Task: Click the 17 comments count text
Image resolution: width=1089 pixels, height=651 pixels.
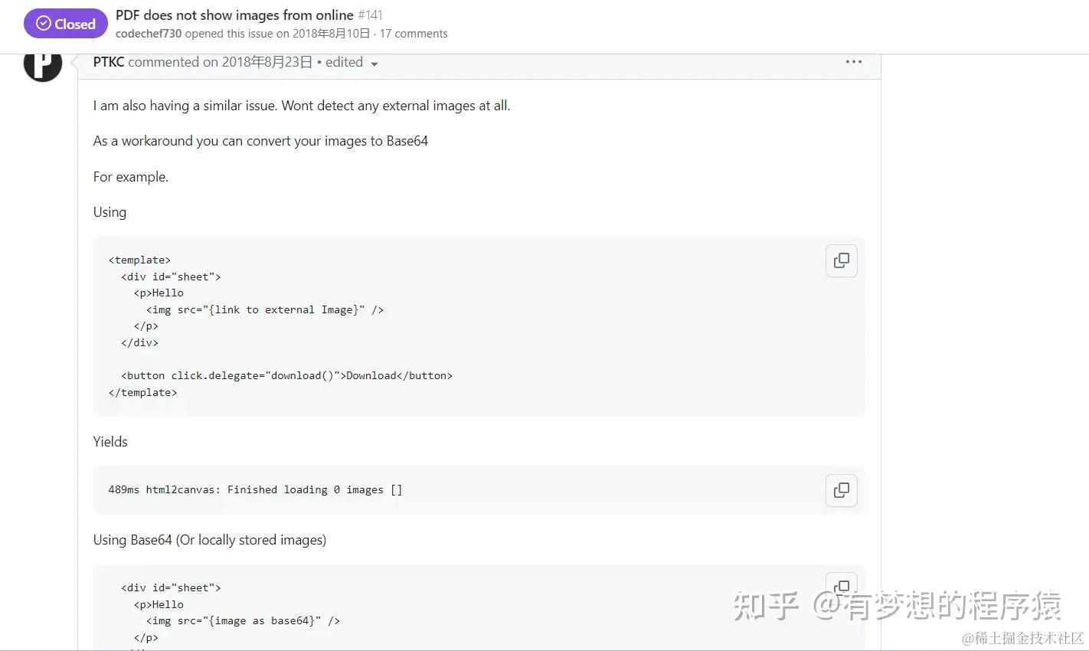Action: (x=414, y=34)
